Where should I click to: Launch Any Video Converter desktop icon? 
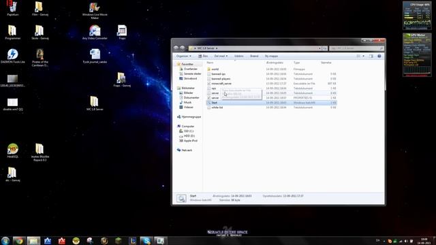(95, 32)
